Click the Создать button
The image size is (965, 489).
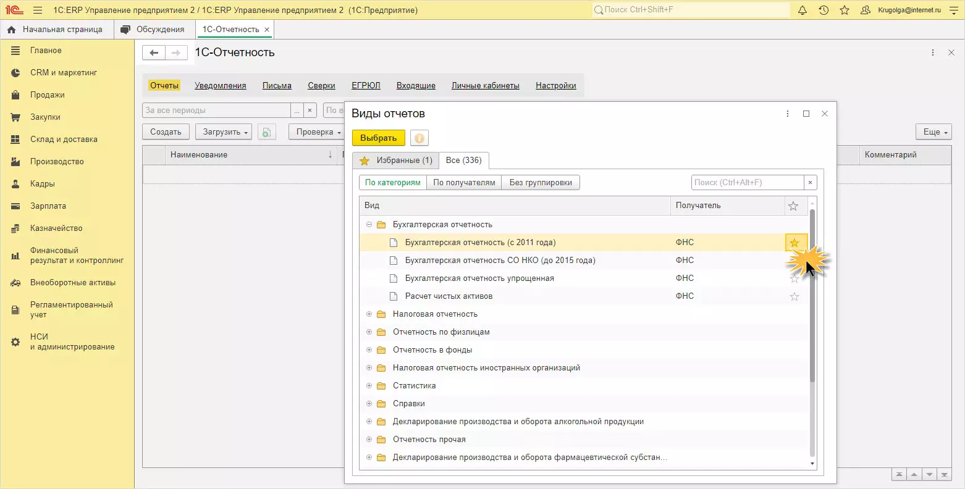point(166,132)
